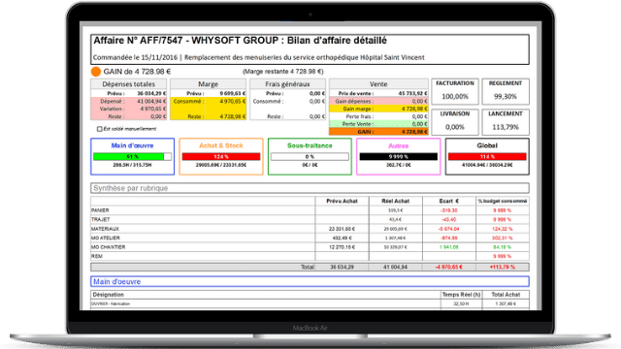Select the Main d'œuvre progress card

click(x=132, y=156)
